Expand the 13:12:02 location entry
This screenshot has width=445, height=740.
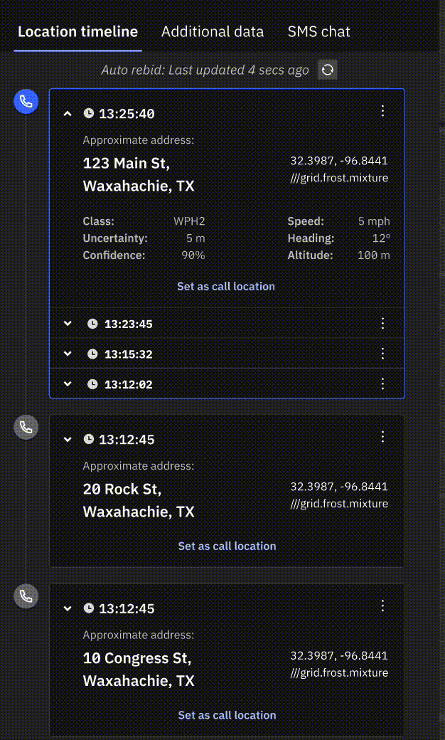[x=68, y=384]
